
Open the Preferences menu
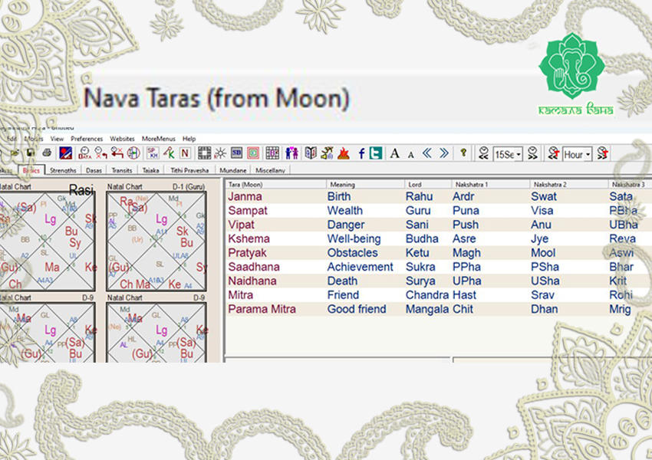87,139
